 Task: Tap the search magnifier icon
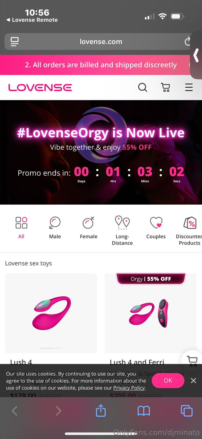[142, 88]
